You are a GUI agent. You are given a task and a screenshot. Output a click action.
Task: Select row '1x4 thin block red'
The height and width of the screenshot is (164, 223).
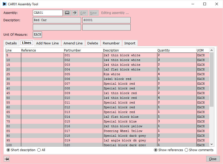(x=108, y=98)
